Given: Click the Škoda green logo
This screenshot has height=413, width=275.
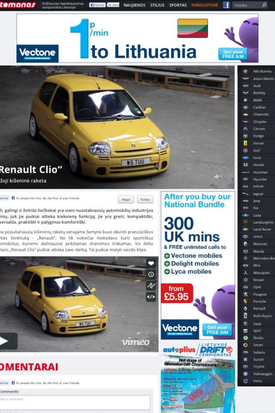Looking at the screenshot, I should [245, 338].
